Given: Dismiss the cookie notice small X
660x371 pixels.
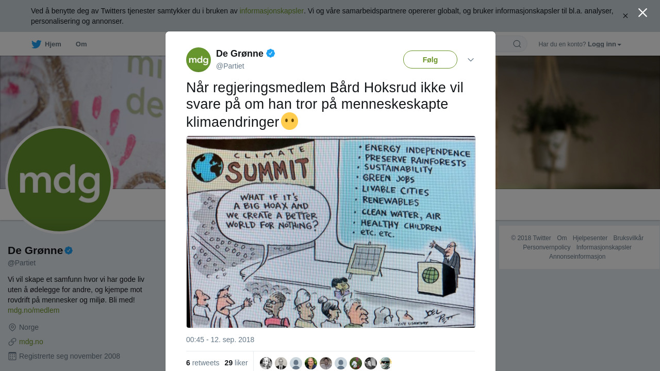Looking at the screenshot, I should (625, 16).
